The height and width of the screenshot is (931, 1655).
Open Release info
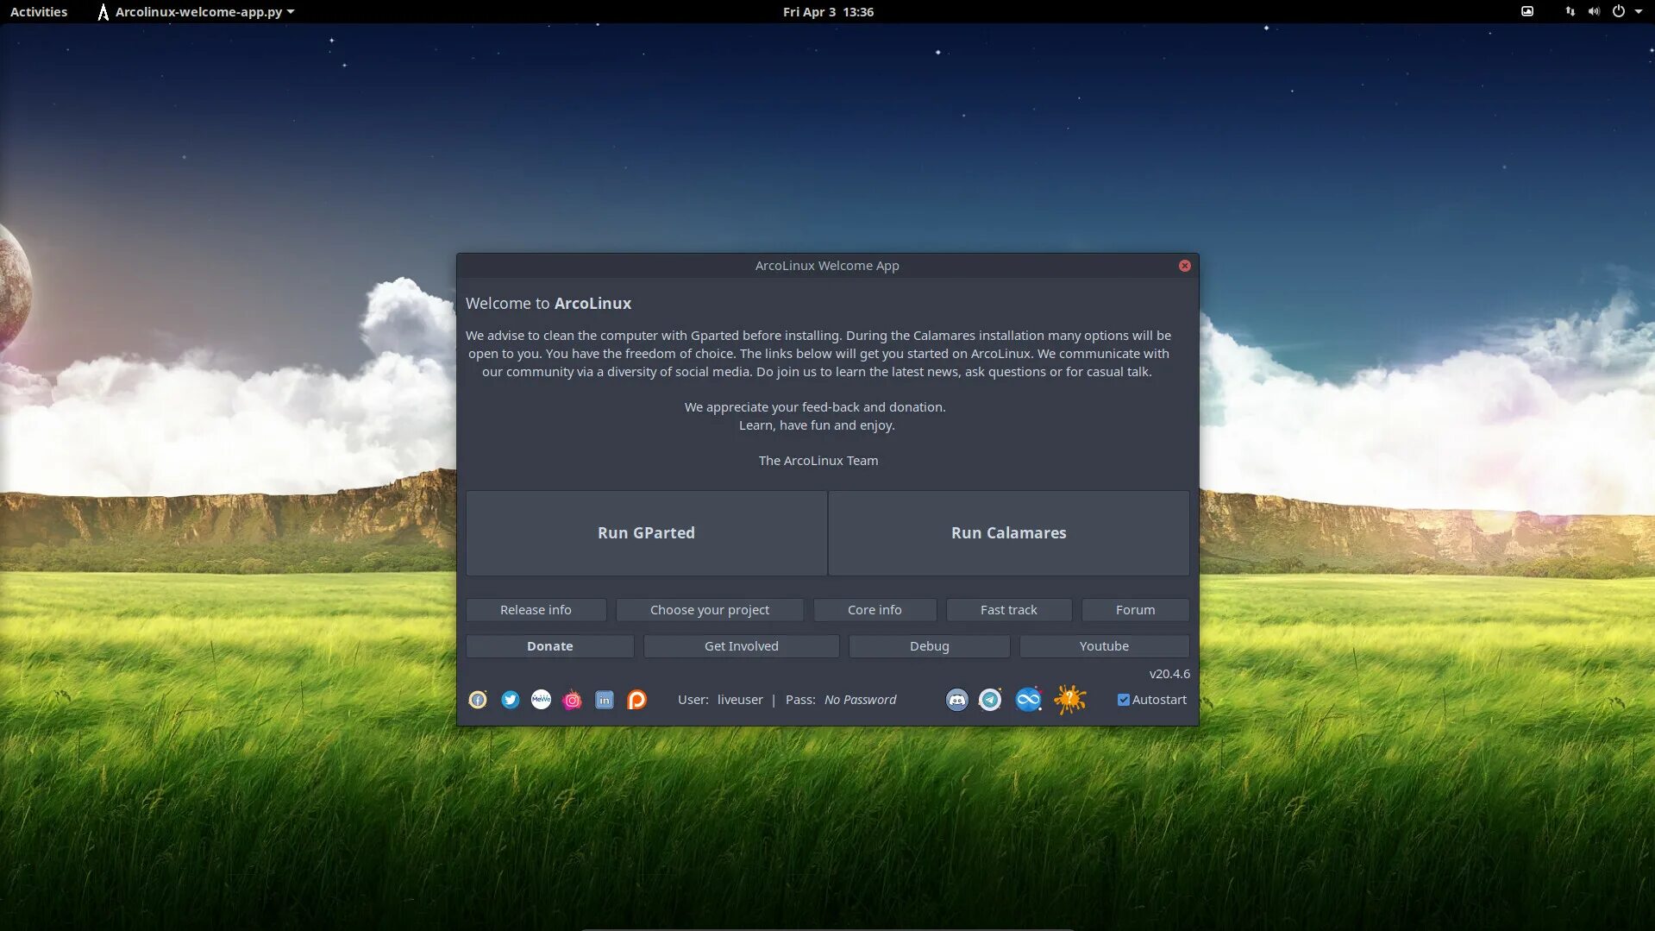pos(536,610)
